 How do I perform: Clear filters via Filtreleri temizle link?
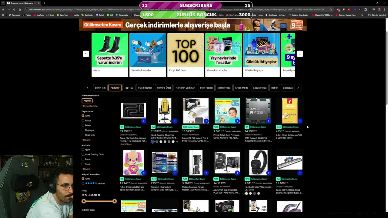pyautogui.click(x=90, y=106)
